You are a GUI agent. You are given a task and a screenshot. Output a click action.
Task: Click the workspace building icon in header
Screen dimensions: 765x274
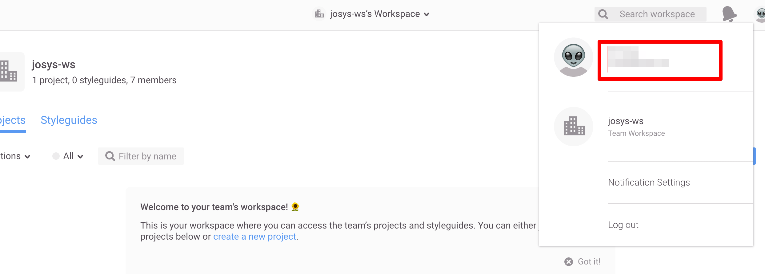[x=319, y=14]
